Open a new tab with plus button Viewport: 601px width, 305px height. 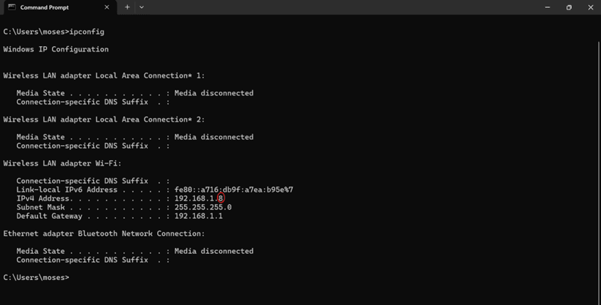(x=127, y=7)
